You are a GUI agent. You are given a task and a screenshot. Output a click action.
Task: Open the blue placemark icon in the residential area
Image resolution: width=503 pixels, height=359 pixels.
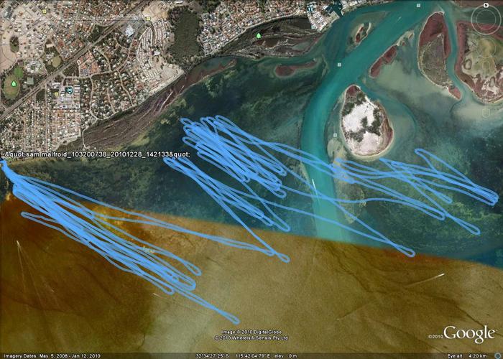pos(70,90)
